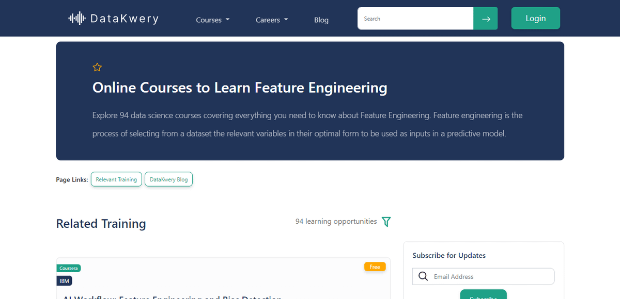Jump to Relevant Training page link

116,179
